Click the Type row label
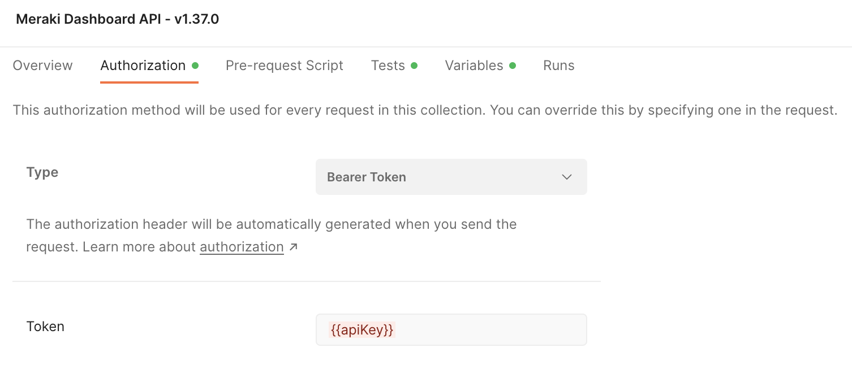The image size is (852, 365). point(42,172)
